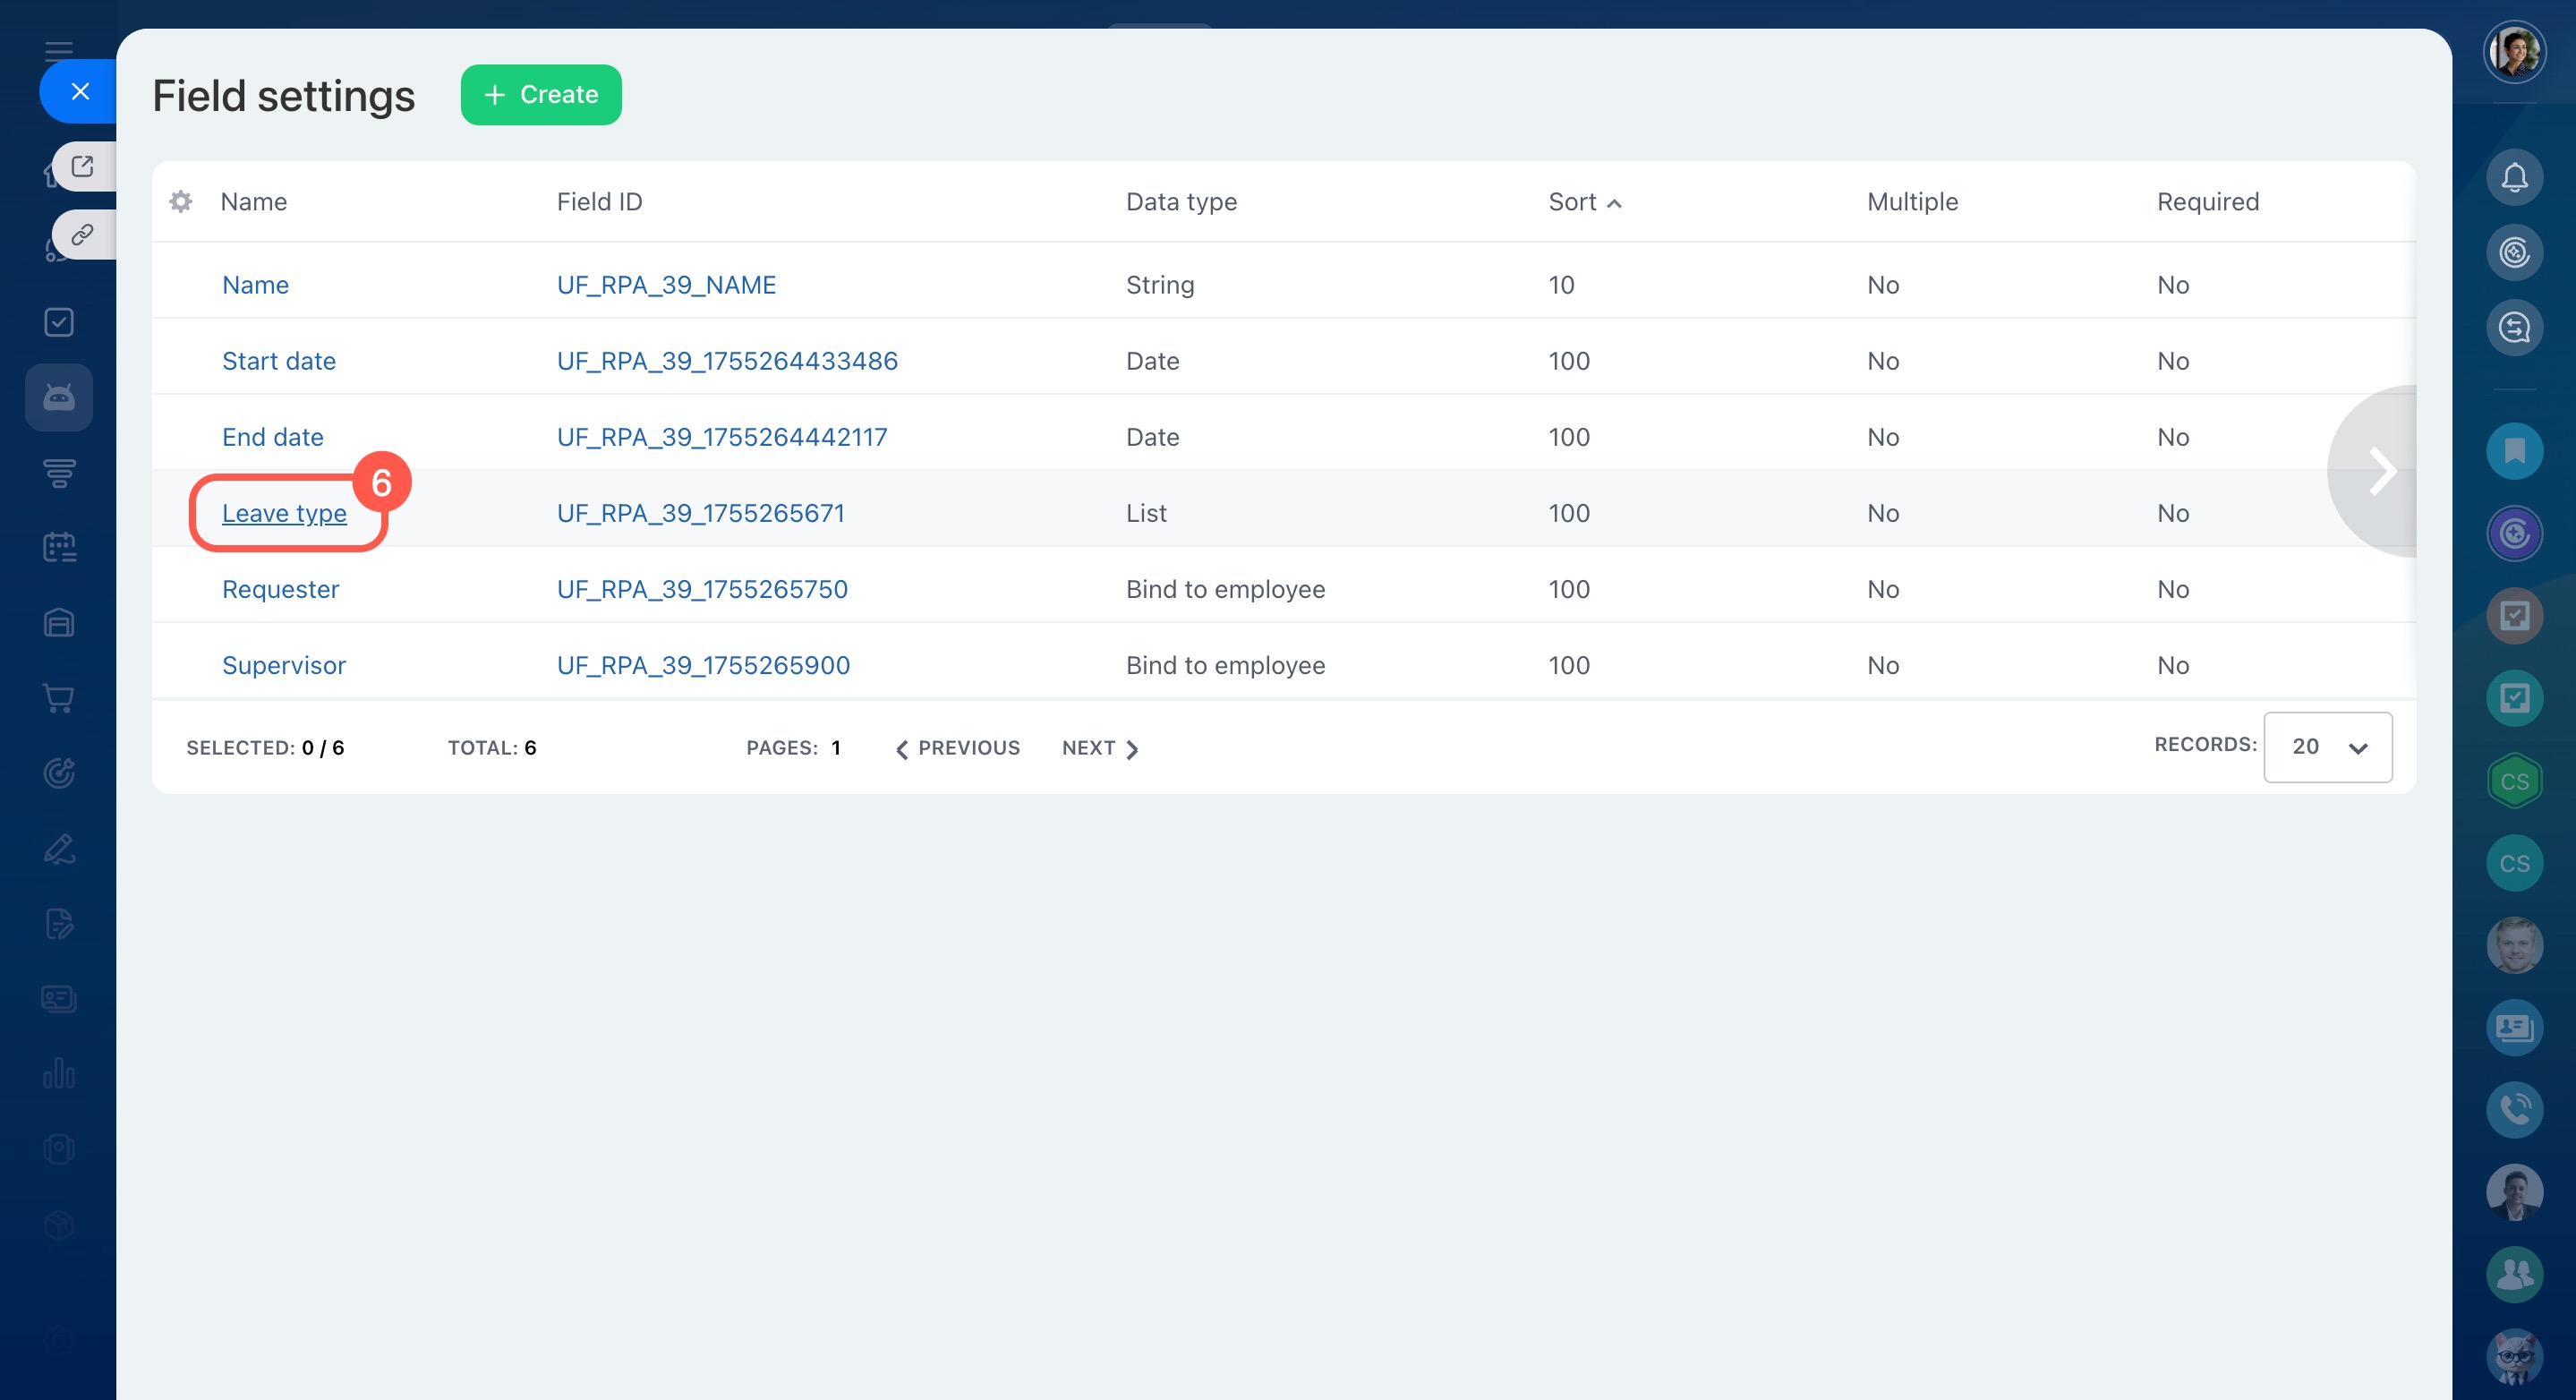Click the large right arrow expander

(x=2381, y=471)
